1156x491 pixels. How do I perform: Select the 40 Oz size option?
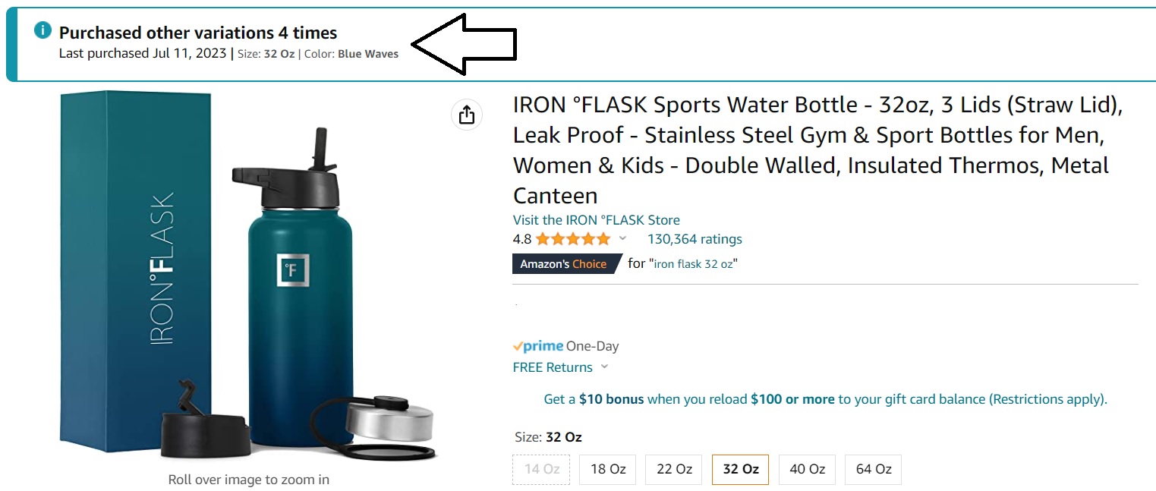tap(807, 469)
